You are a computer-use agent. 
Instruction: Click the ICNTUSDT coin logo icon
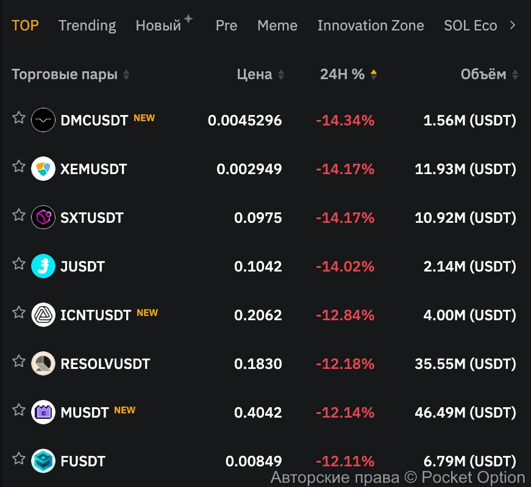(43, 315)
